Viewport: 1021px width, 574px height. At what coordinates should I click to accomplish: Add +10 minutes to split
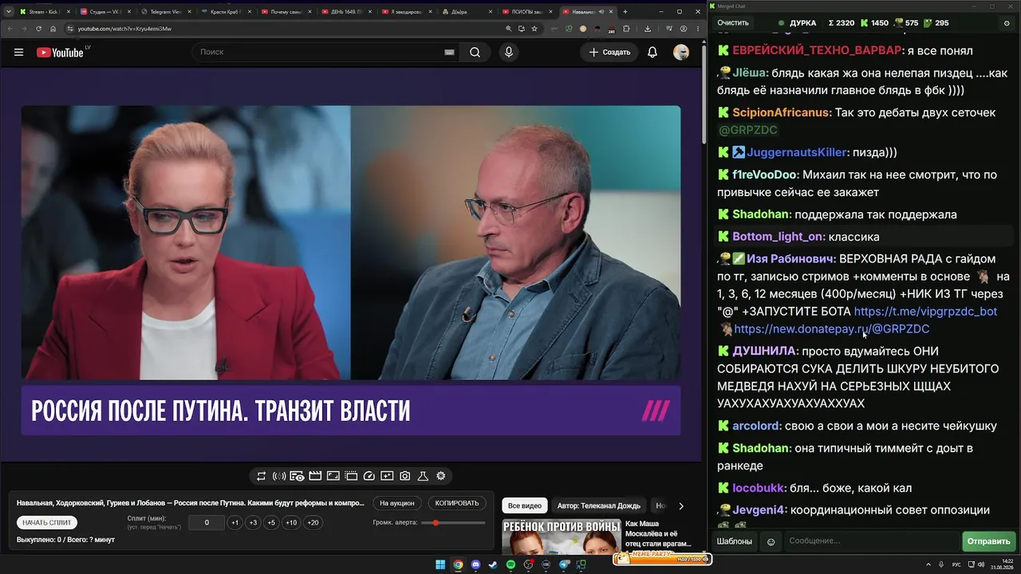tap(291, 522)
